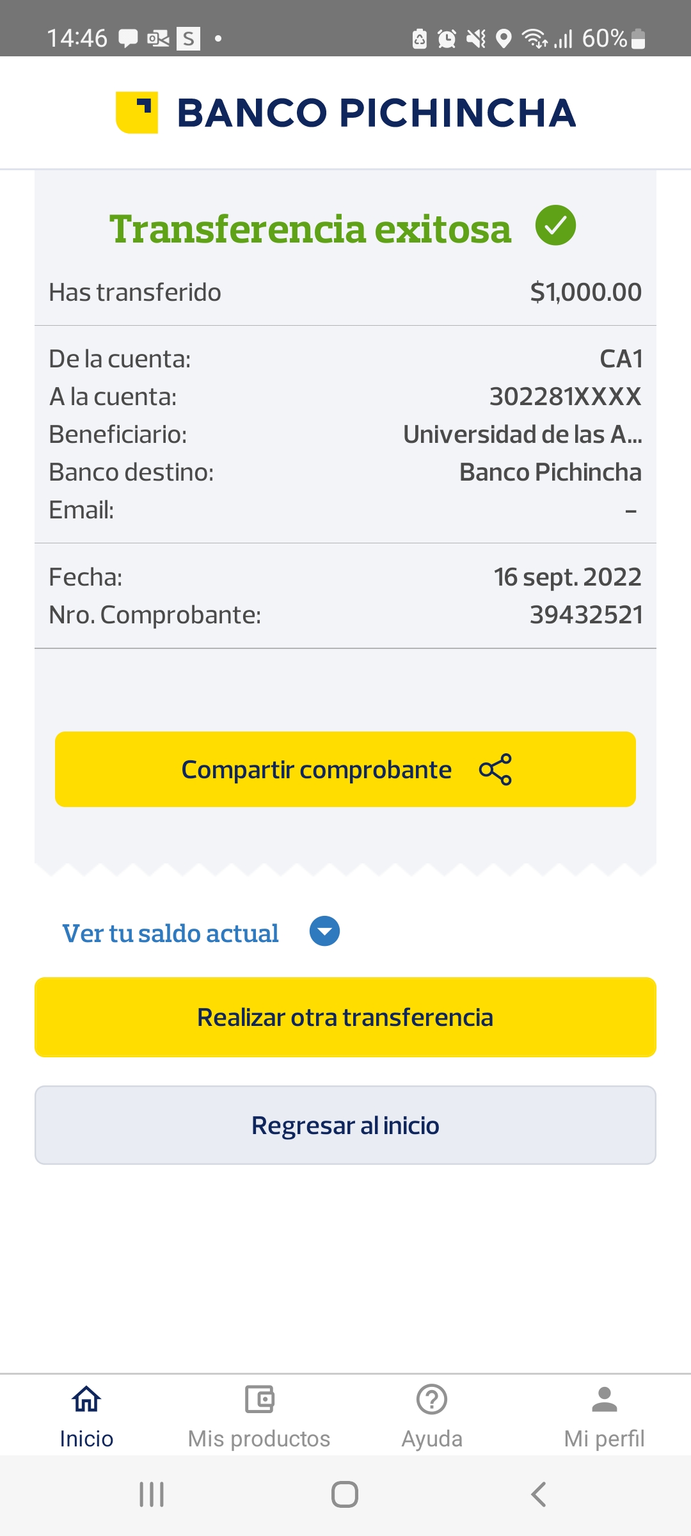Tap the comprobante number 39432521
This screenshot has width=691, height=1536.
click(x=585, y=615)
